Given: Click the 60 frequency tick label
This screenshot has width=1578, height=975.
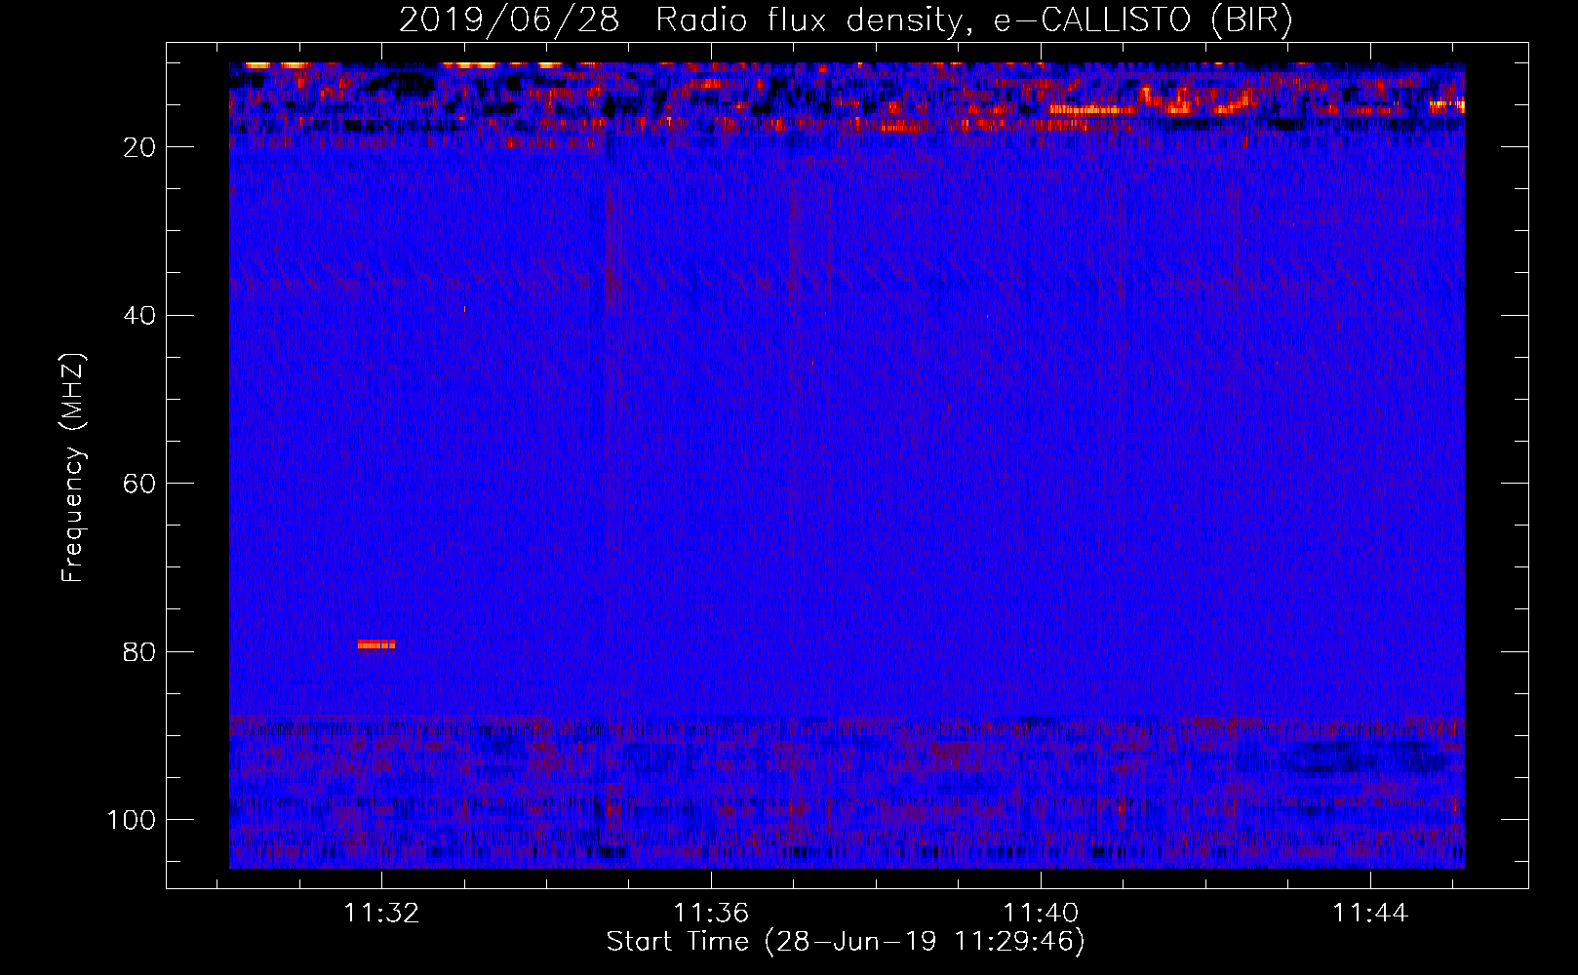Looking at the screenshot, I should click(x=140, y=485).
